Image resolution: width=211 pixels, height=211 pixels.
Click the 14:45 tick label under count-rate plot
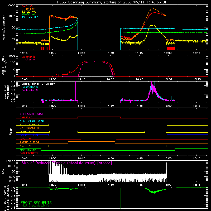coord(139,53)
